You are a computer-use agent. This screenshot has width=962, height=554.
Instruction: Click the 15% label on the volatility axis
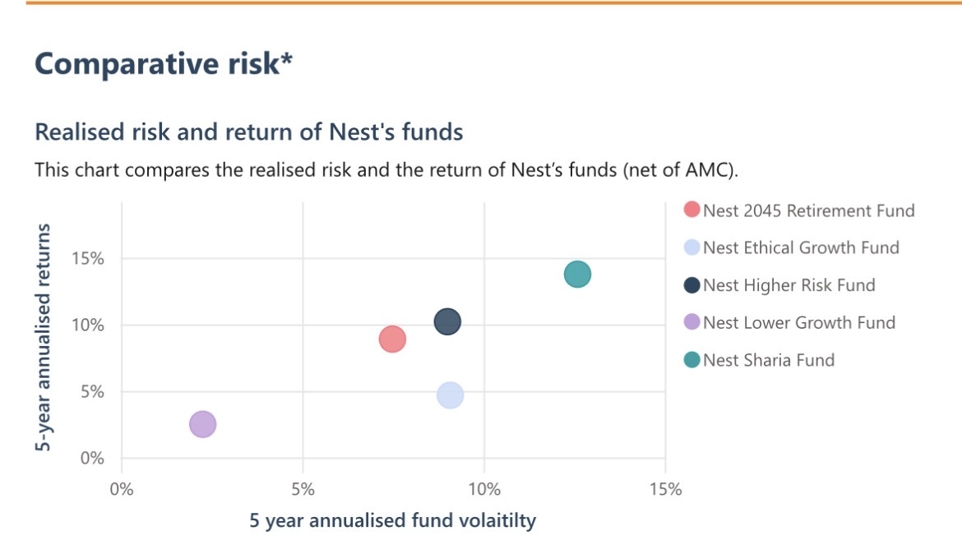click(664, 490)
